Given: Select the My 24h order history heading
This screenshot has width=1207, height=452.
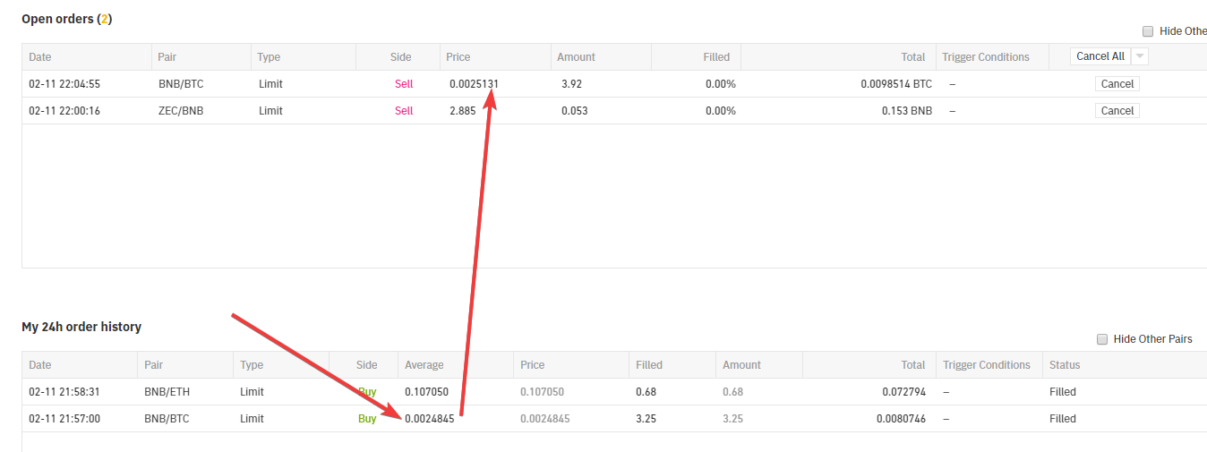Looking at the screenshot, I should (81, 327).
